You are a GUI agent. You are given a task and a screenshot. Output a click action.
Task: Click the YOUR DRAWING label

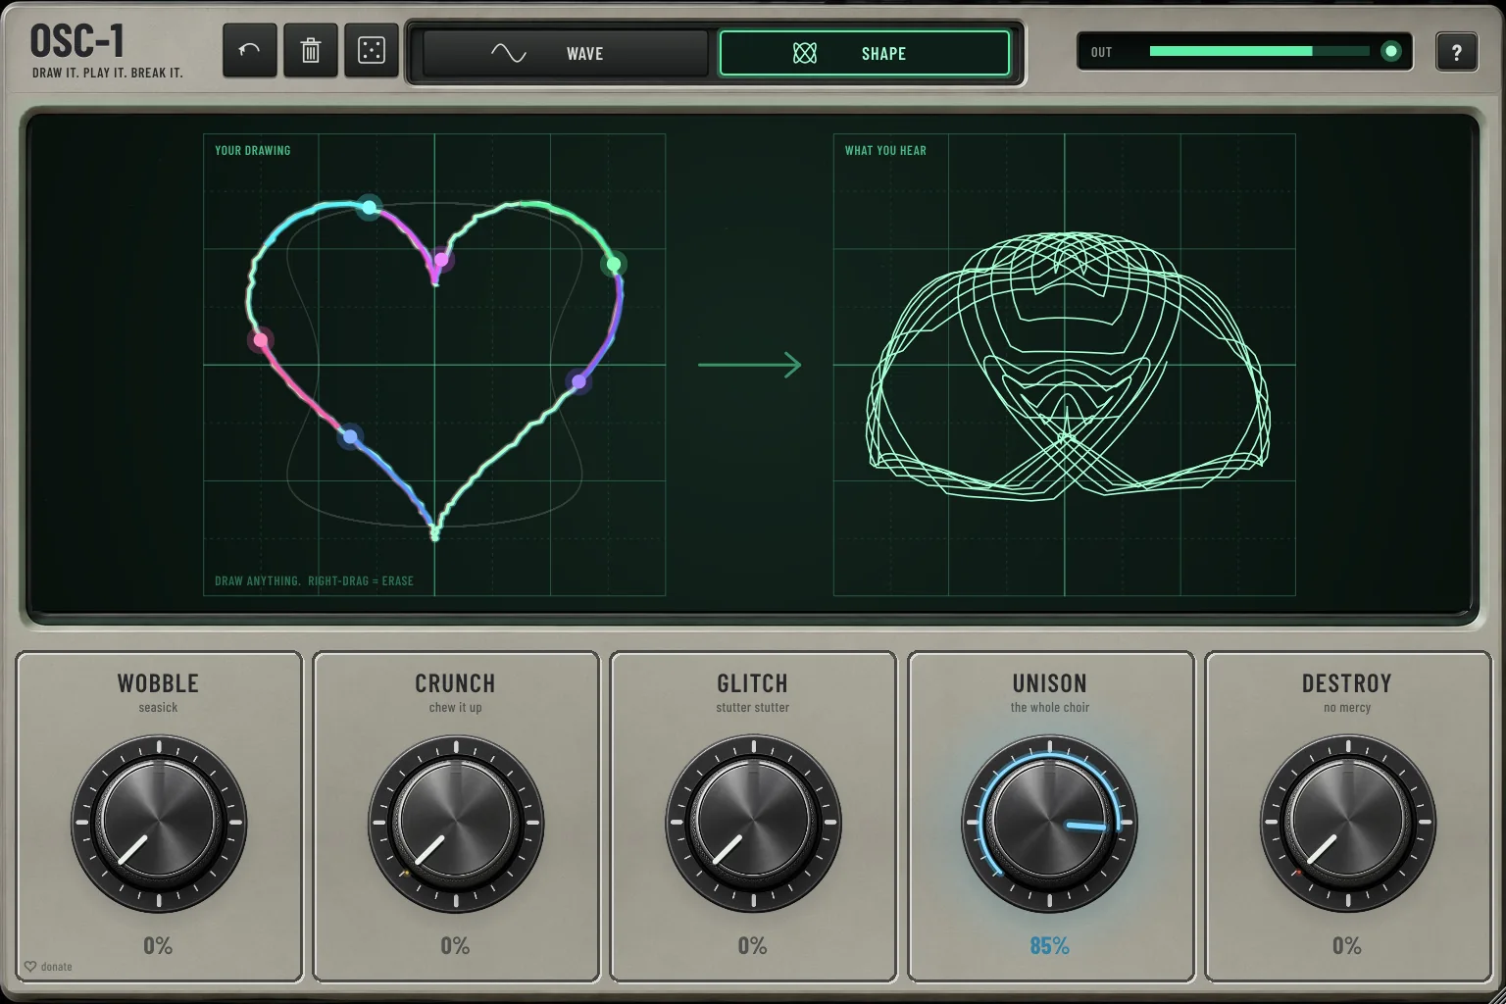[x=253, y=150]
